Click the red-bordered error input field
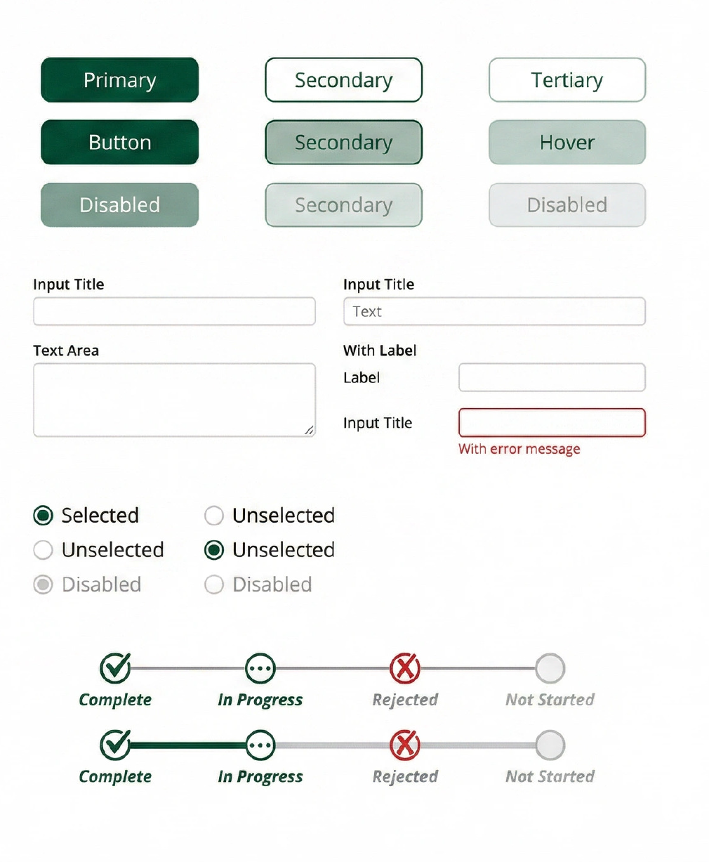This screenshot has width=709, height=862. (552, 423)
